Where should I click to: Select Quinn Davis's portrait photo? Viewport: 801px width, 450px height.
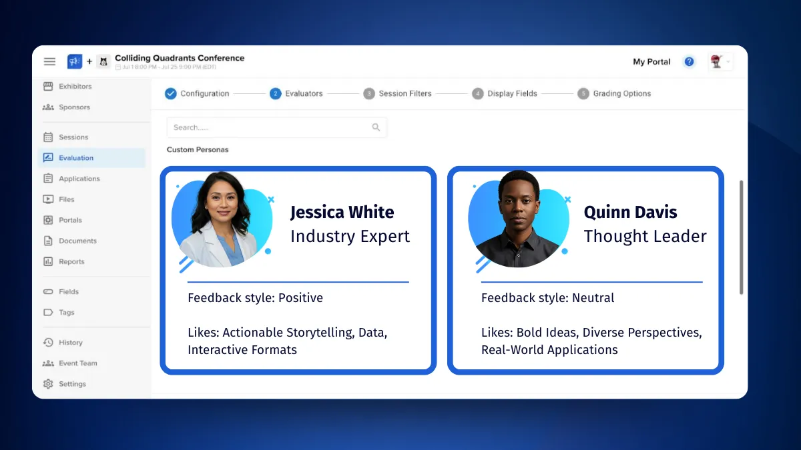(x=518, y=220)
